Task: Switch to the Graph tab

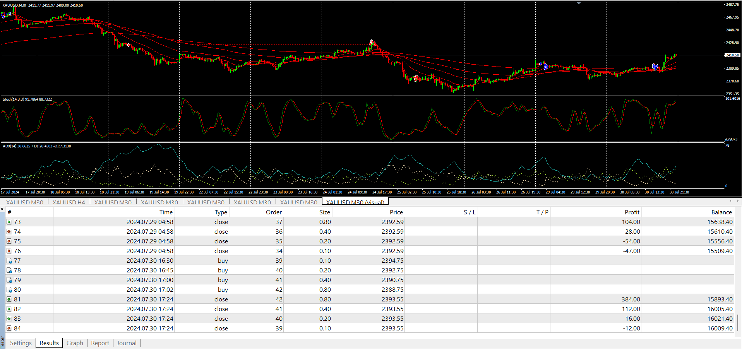Action: [75, 343]
